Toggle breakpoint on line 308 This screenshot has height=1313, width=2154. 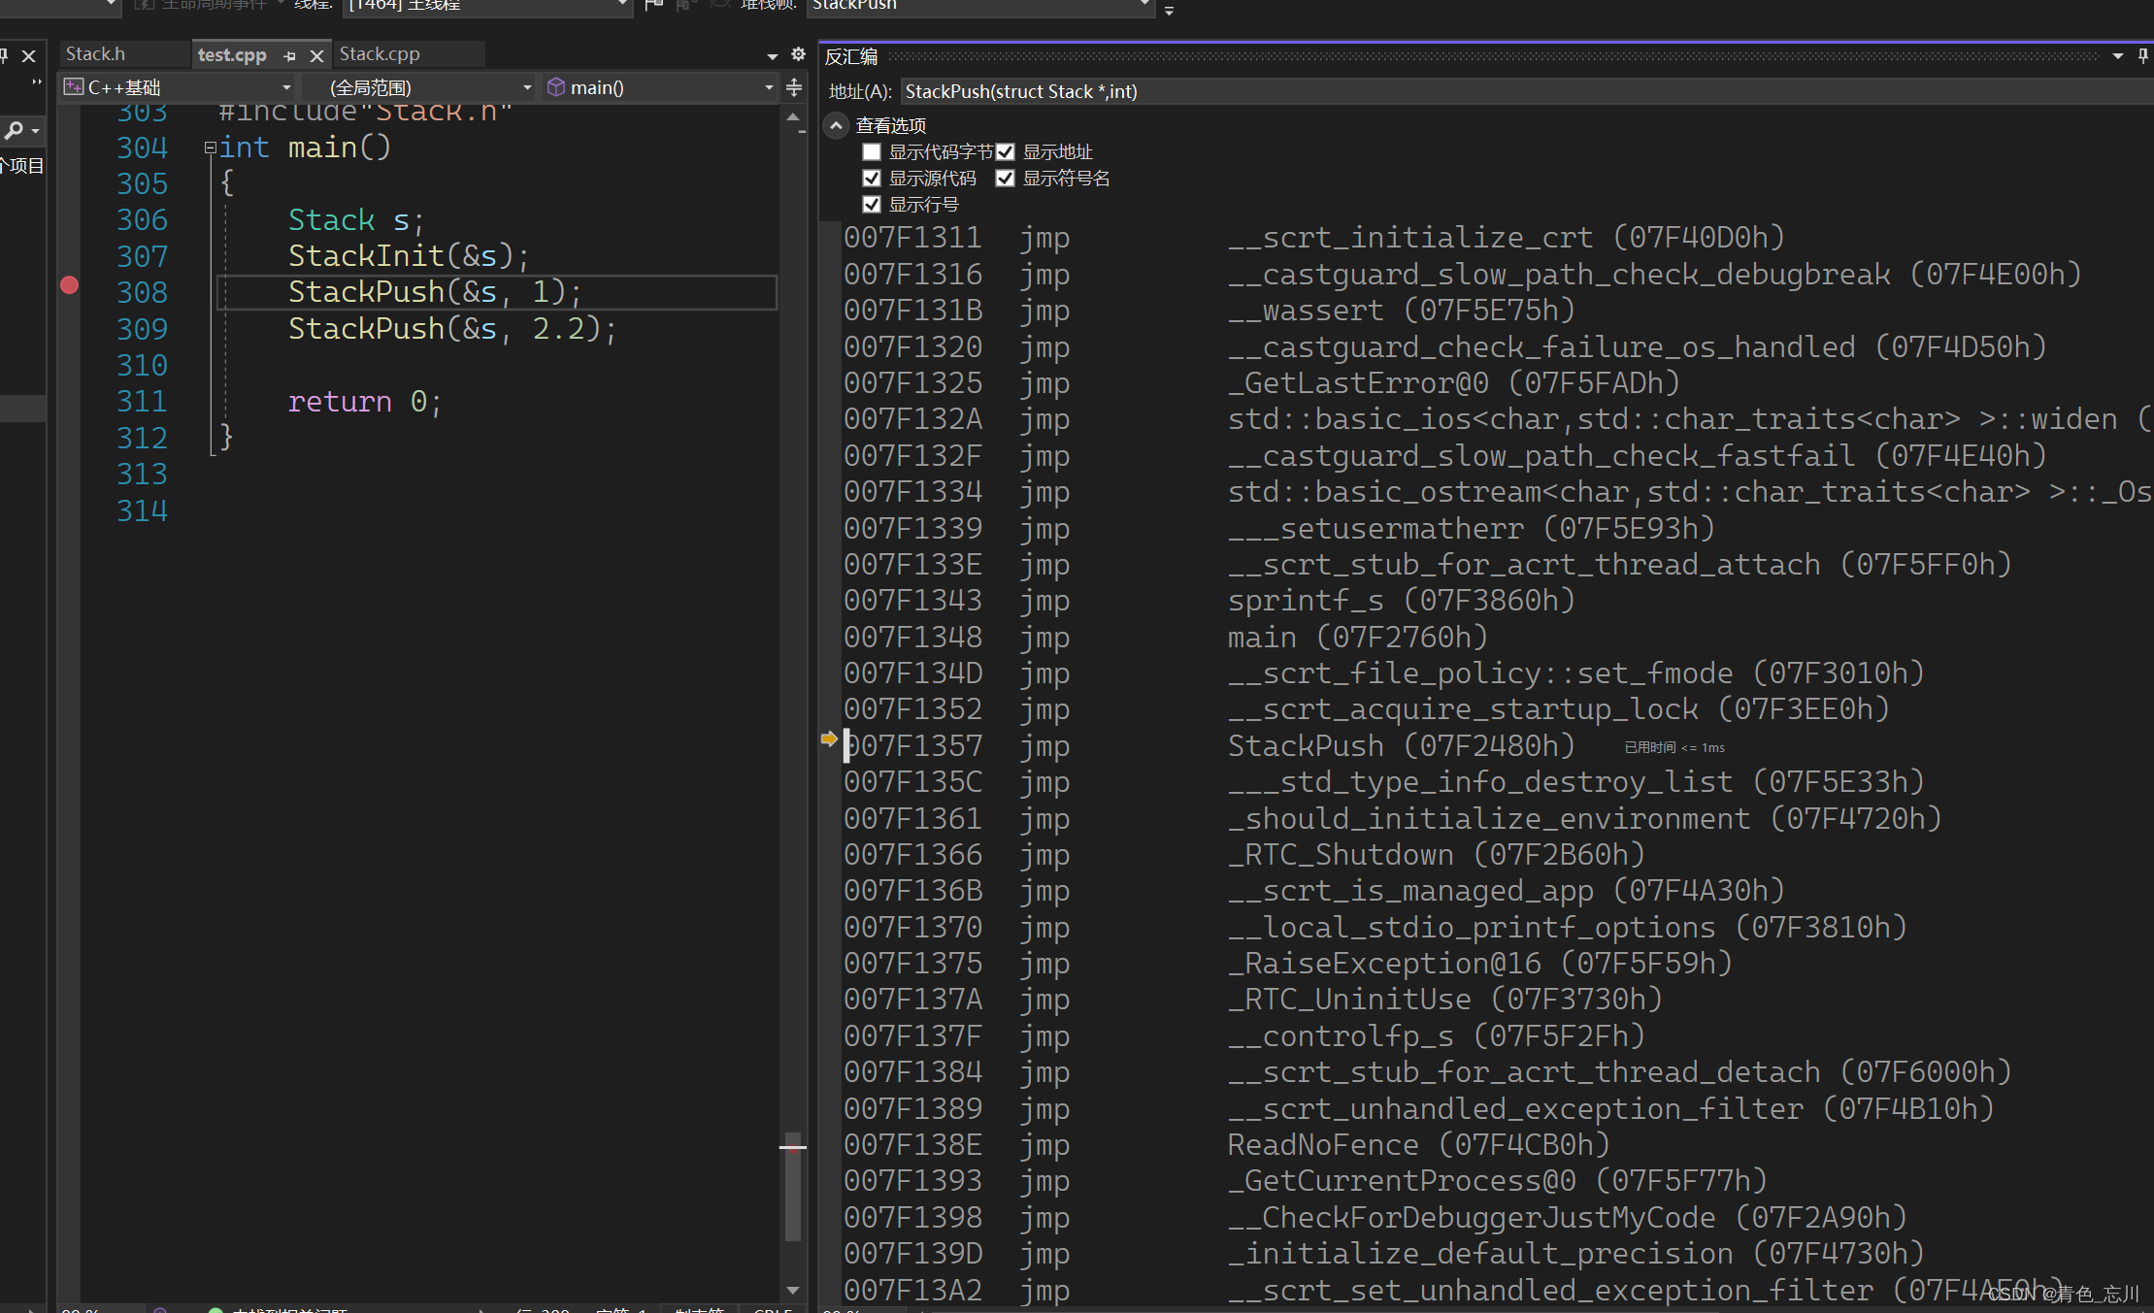pos(69,285)
